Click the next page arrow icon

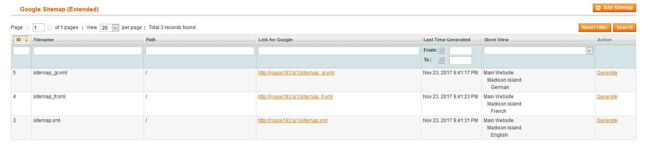pyautogui.click(x=50, y=27)
